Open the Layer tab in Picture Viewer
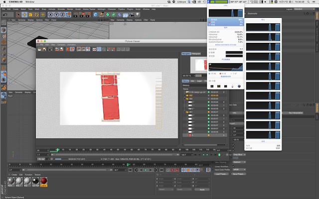This screenshot has height=199, width=319. (x=199, y=81)
